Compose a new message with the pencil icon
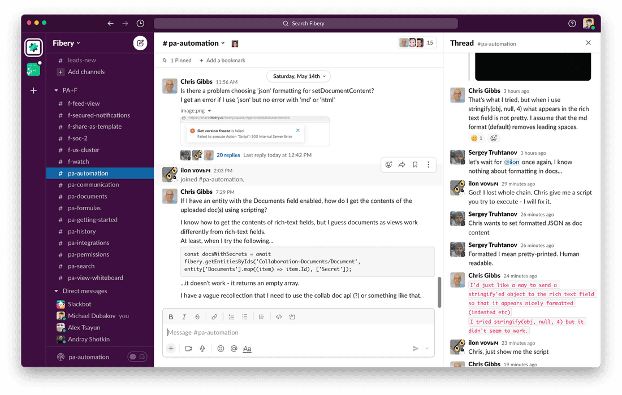The image size is (622, 395). coord(140,43)
